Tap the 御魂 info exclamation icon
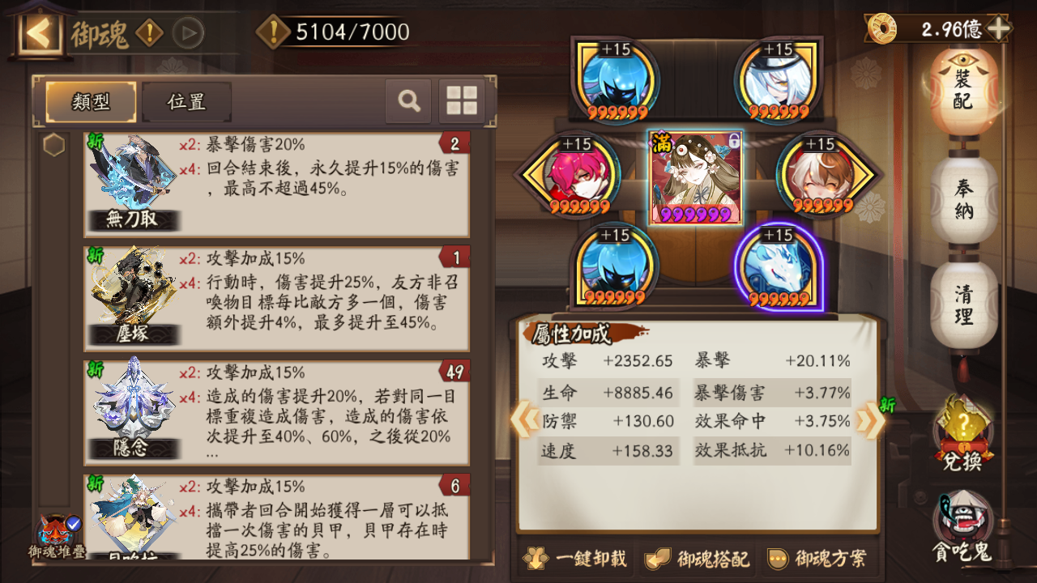 click(149, 33)
